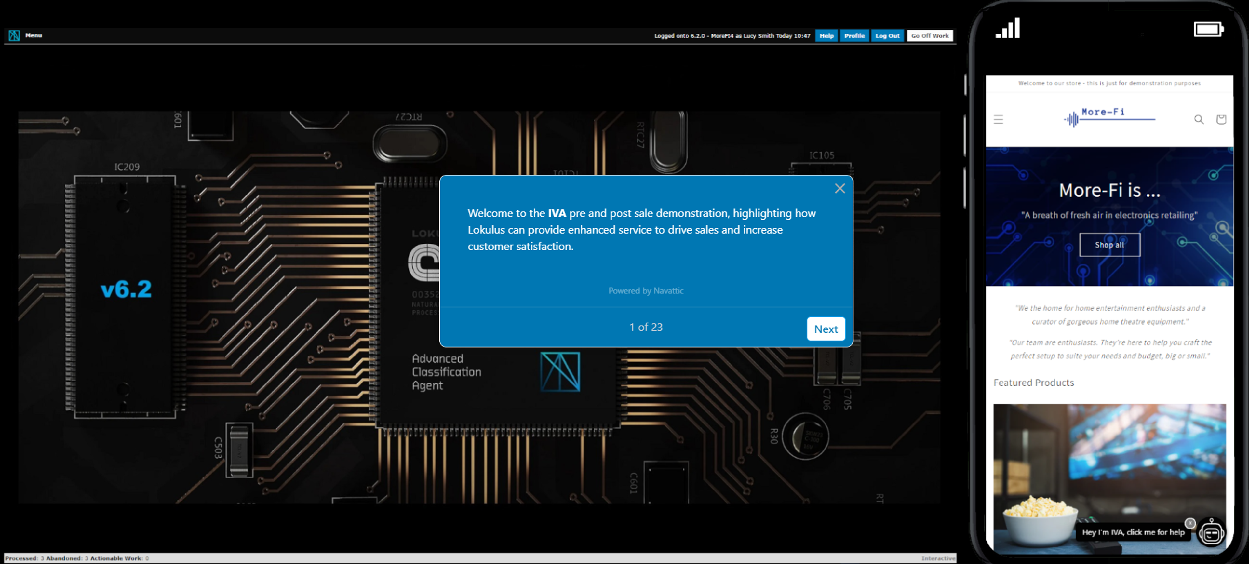Image resolution: width=1249 pixels, height=564 pixels.
Task: Open the Menu in top bar
Action: pos(34,35)
